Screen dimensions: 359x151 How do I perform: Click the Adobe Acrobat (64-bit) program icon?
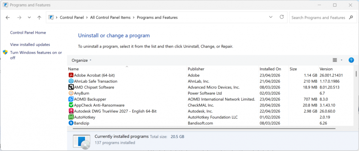[71, 75]
